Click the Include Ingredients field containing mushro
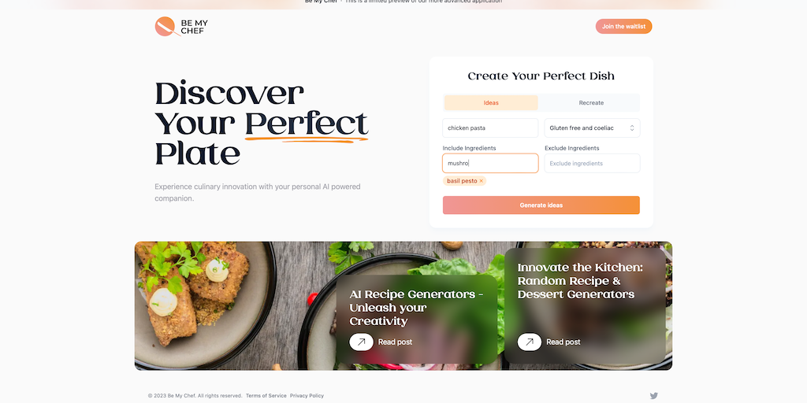 click(490, 164)
